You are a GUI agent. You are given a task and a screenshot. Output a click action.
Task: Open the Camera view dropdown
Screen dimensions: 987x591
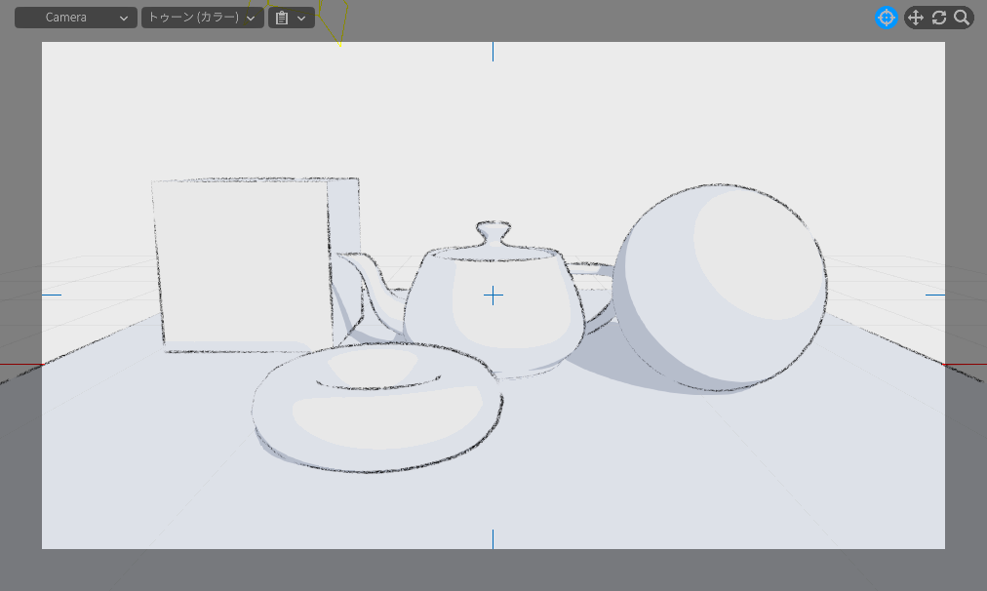click(x=76, y=18)
